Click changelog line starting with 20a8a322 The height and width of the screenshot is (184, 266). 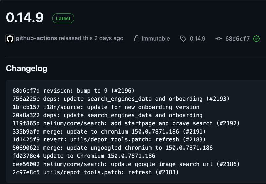[x=107, y=115]
